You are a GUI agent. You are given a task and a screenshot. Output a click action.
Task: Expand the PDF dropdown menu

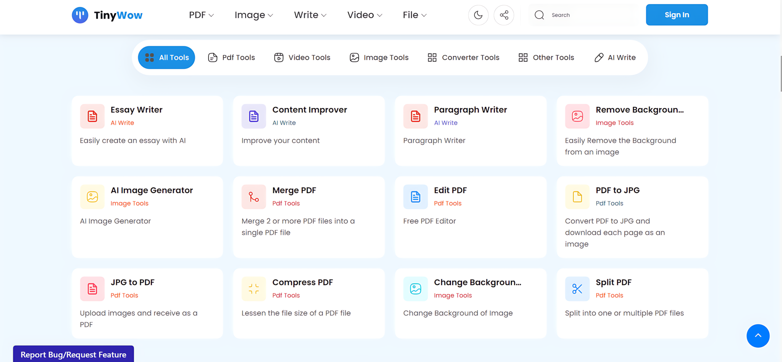pos(201,15)
